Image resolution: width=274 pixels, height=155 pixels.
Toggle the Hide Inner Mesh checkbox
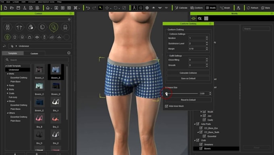click(x=166, y=106)
